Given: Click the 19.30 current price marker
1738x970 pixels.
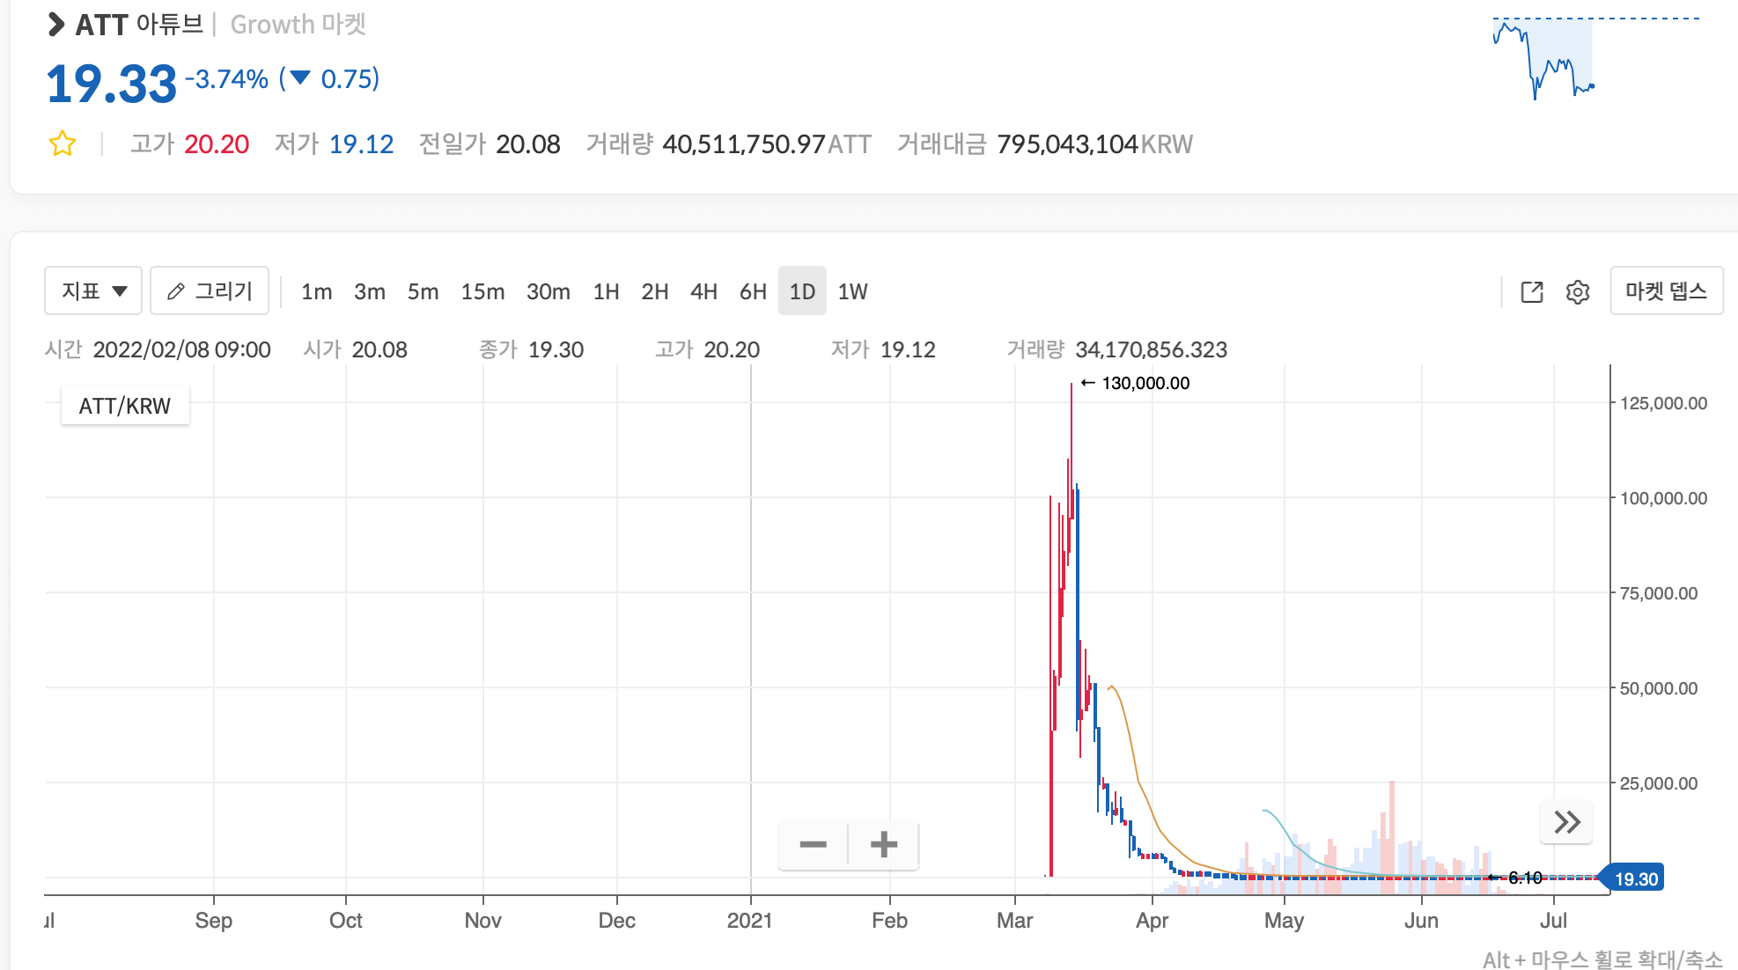Looking at the screenshot, I should 1636,878.
